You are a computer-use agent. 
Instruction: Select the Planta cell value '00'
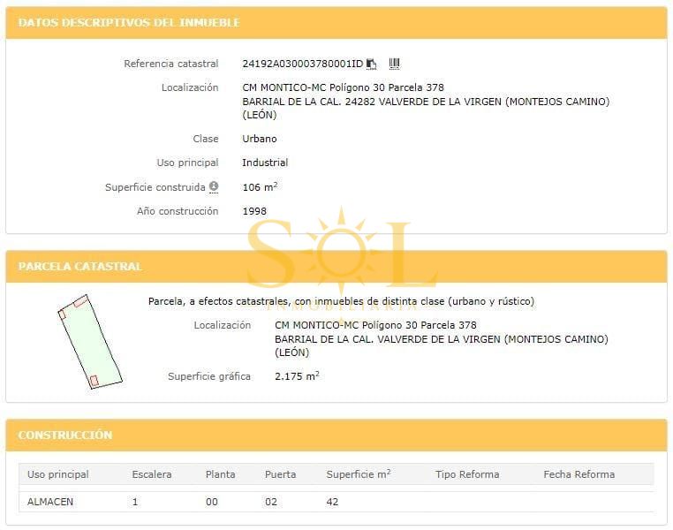coord(212,502)
